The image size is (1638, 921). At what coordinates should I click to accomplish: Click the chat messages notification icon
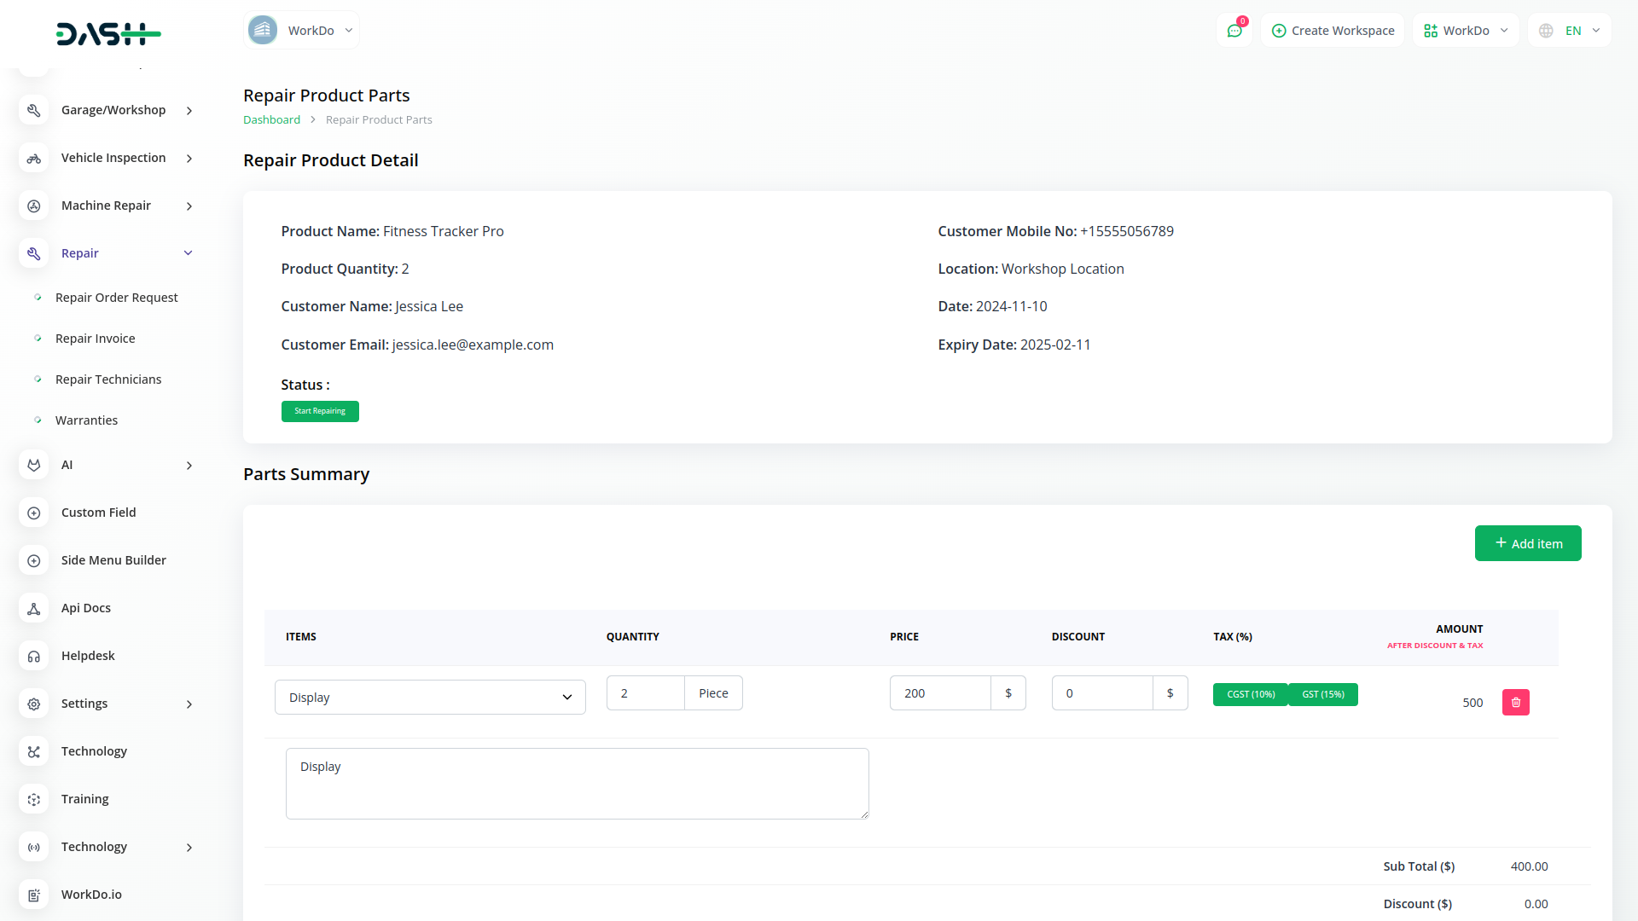click(x=1234, y=31)
